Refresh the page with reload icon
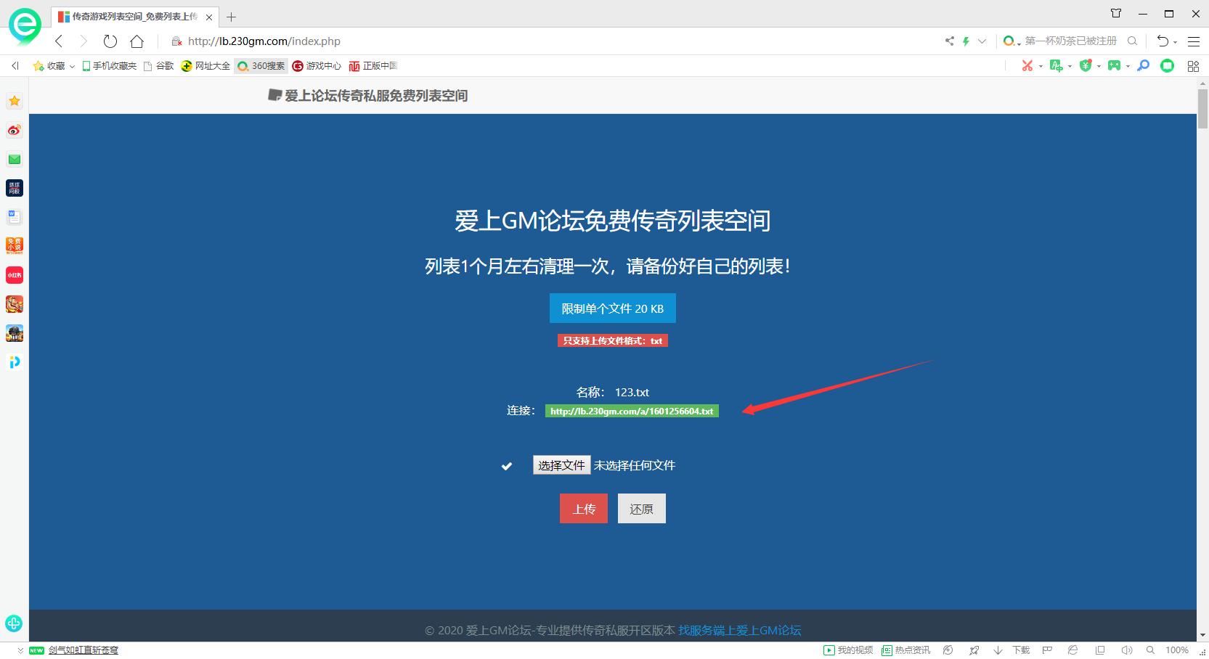Viewport: 1209px width, 659px height. [x=110, y=41]
